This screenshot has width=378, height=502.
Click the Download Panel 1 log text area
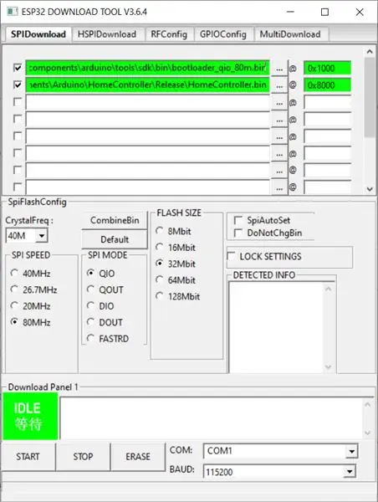(212, 417)
